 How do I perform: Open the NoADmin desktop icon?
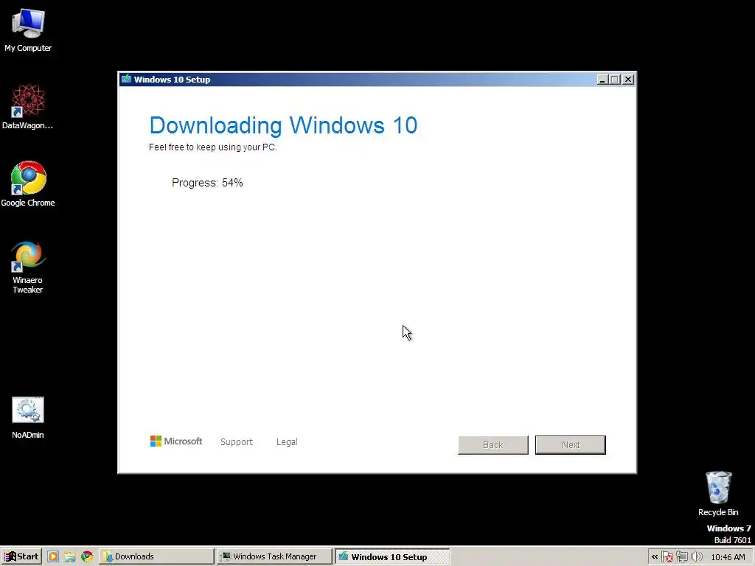pos(28,417)
